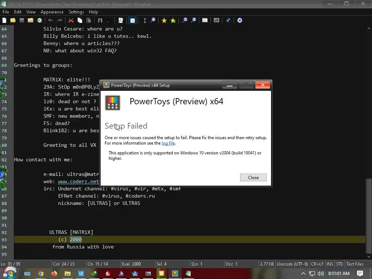
Task: Open Find with binoculars icon
Action: [x=100, y=20]
